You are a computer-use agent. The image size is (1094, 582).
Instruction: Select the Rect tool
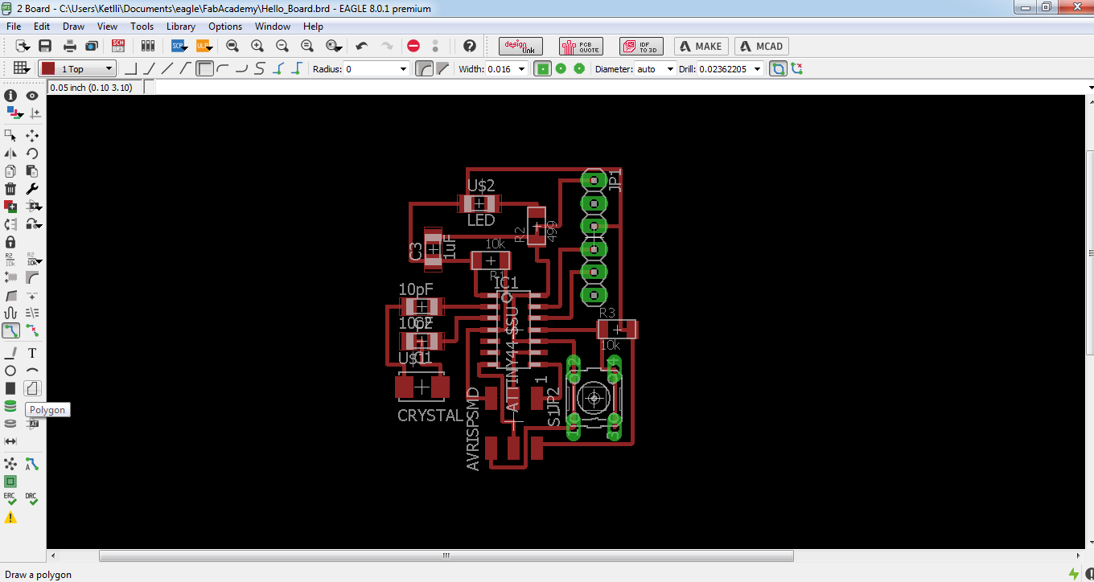coord(10,388)
